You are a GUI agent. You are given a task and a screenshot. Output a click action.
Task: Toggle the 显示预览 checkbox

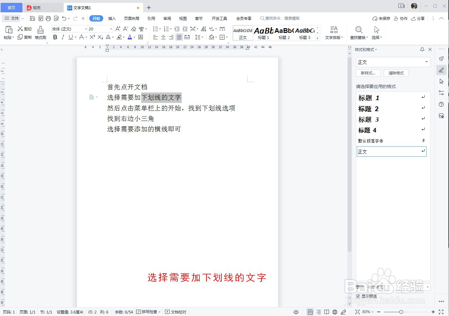[358, 296]
